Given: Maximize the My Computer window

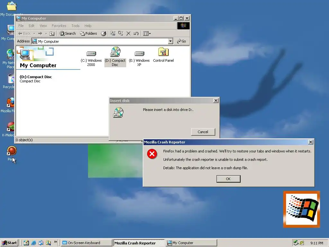Looking at the screenshot, I should [x=181, y=18].
